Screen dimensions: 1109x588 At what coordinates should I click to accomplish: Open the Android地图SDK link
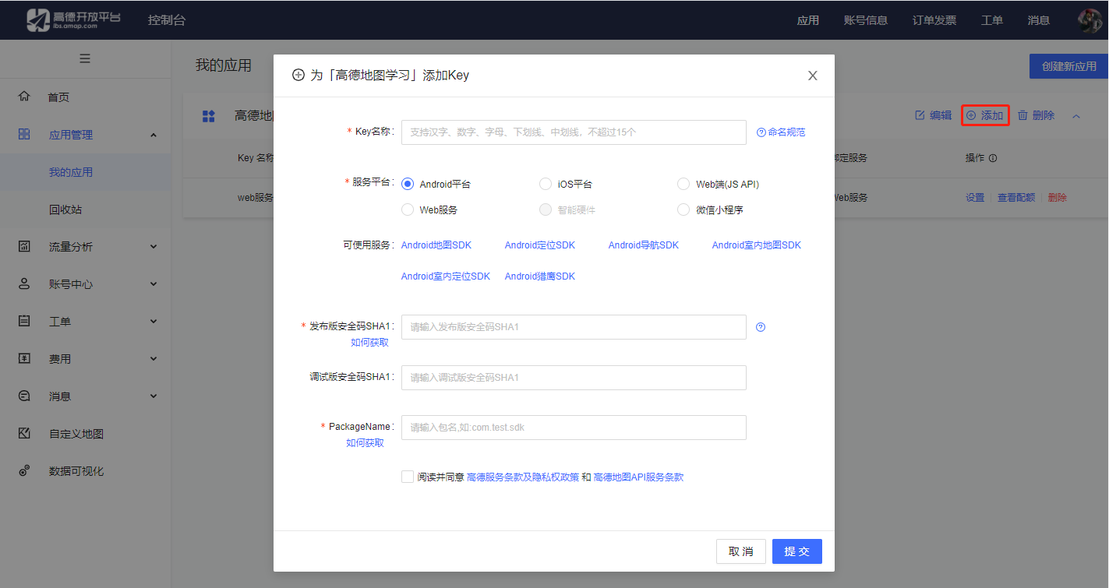coord(436,245)
